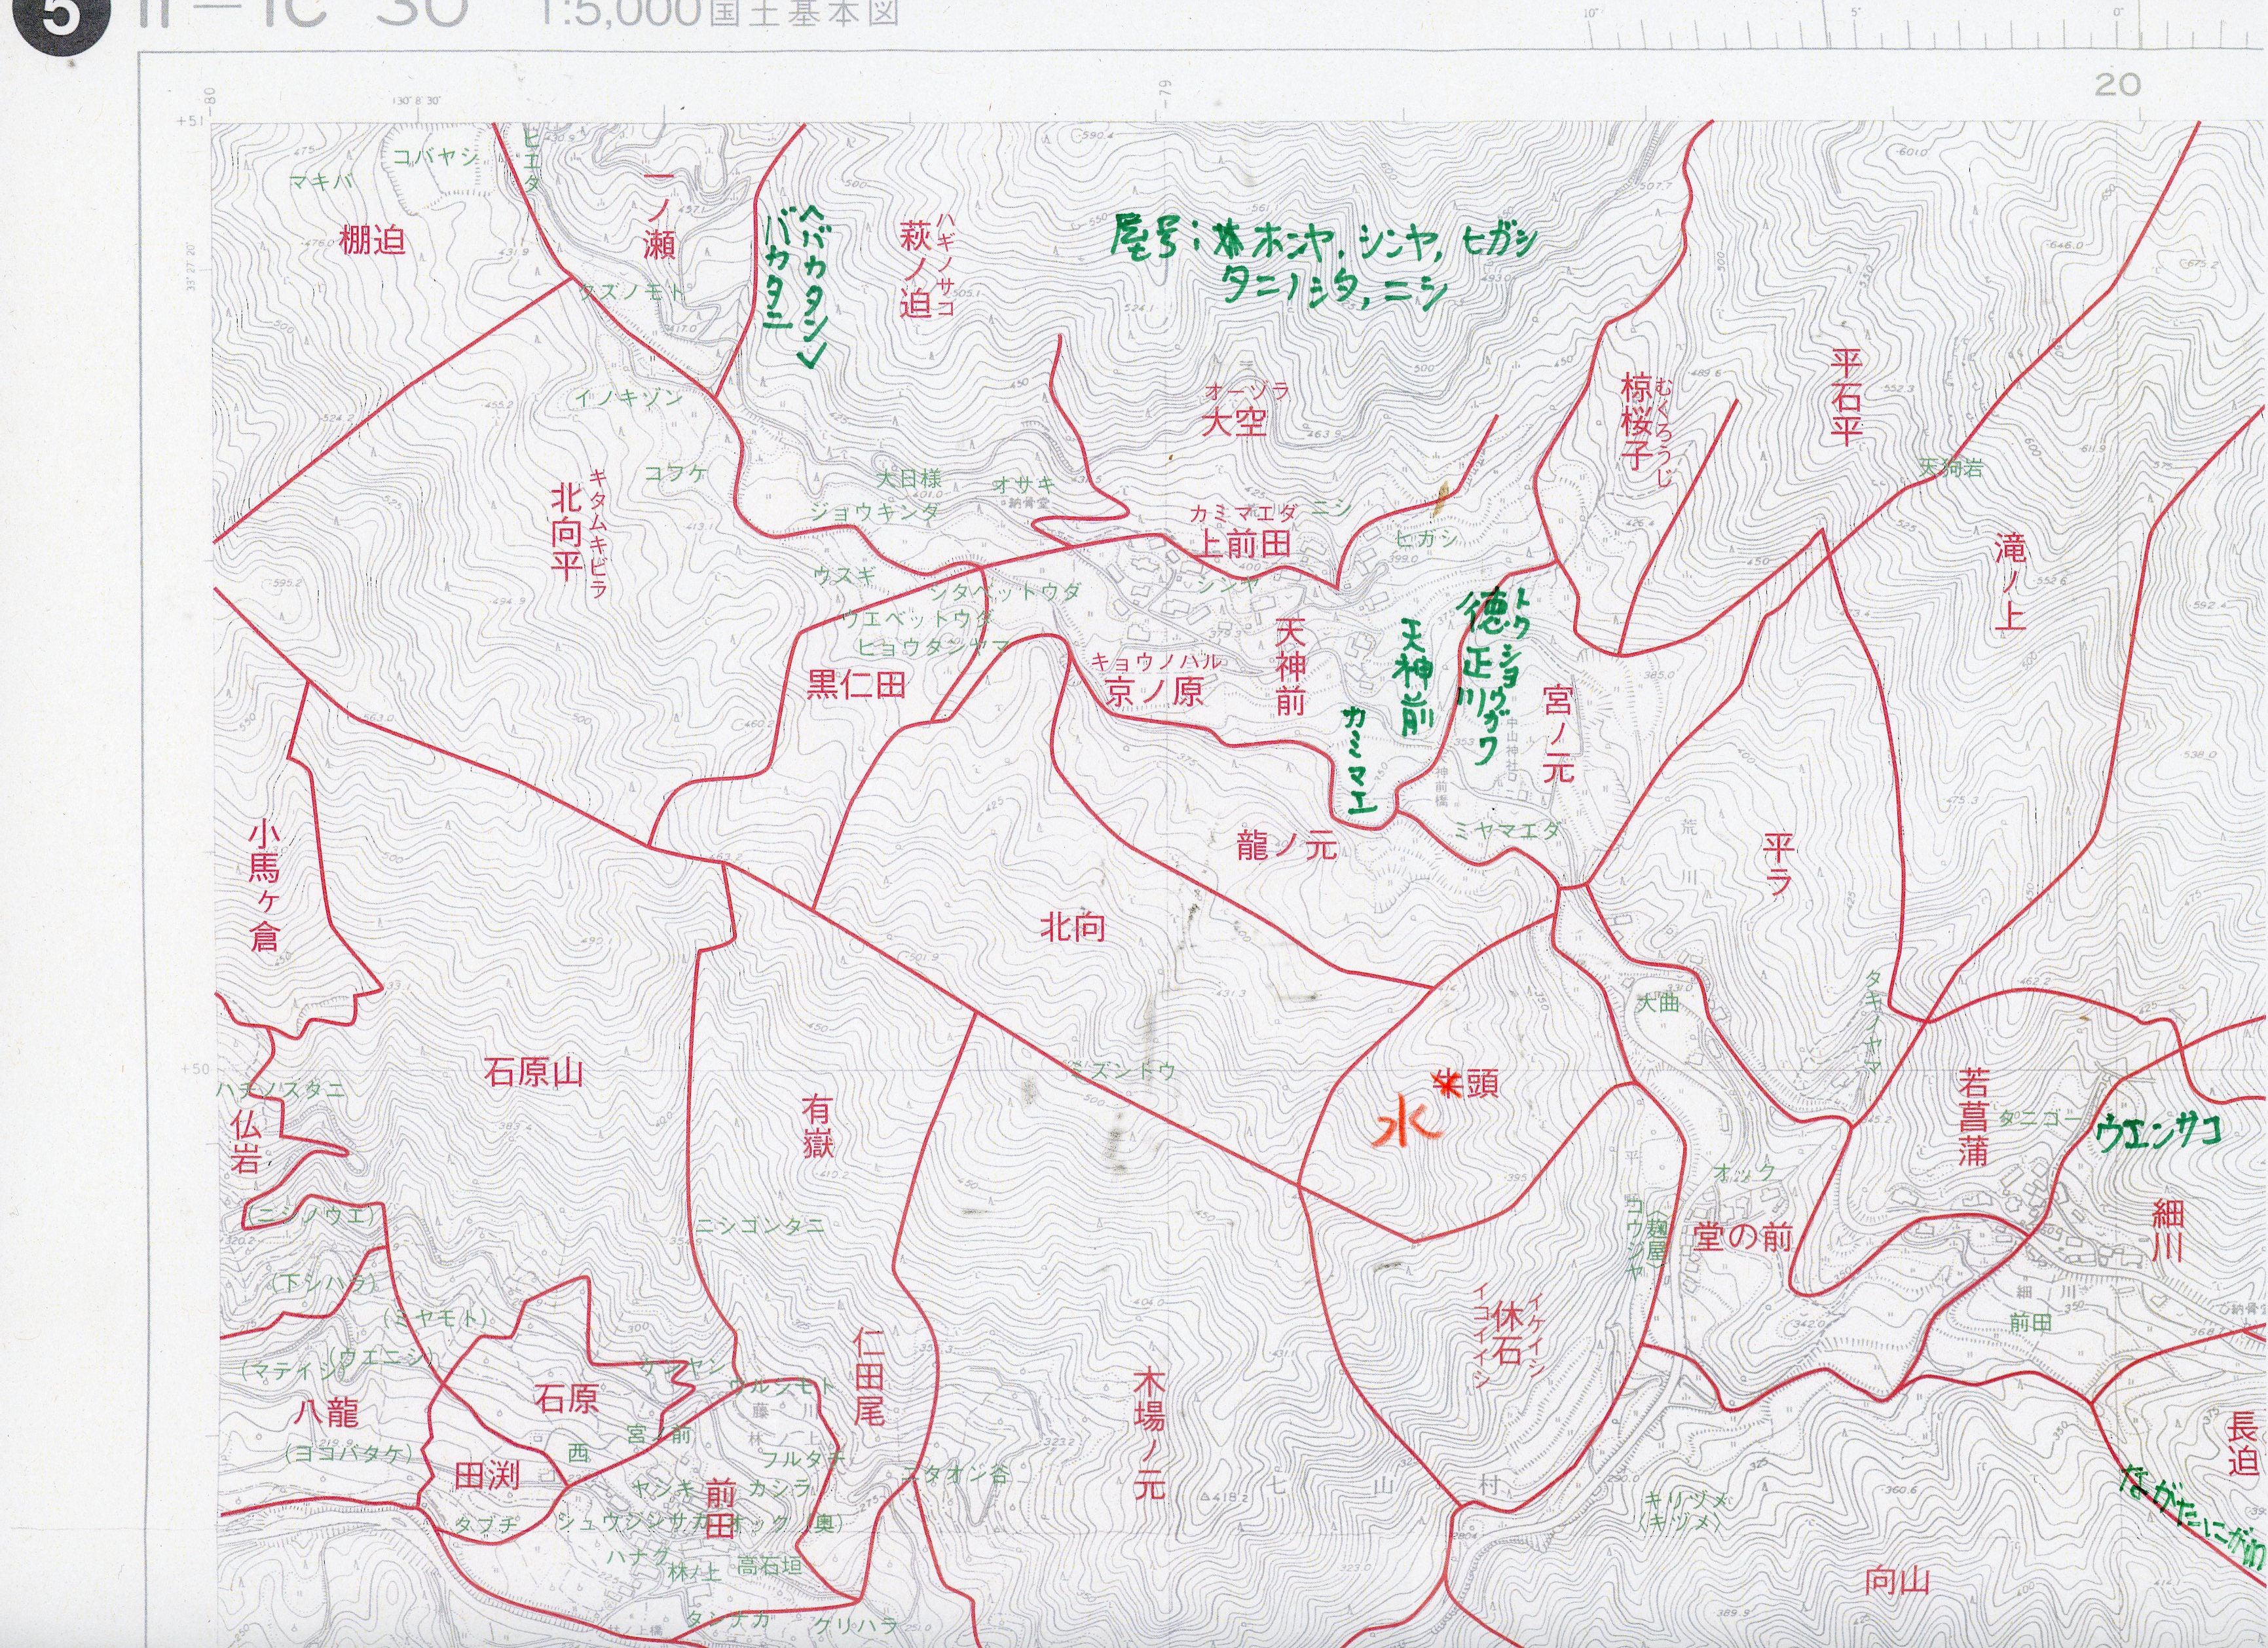Select the red 大空 place name
2268x1648 pixels.
click(1235, 422)
